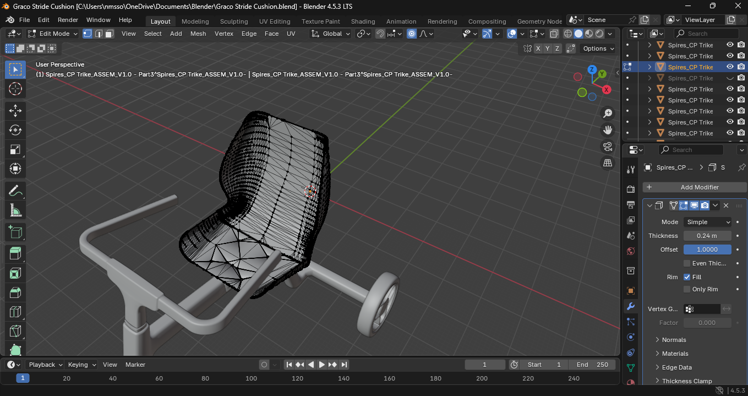Click the Toggle camera view icon
748x396 pixels.
coord(608,147)
